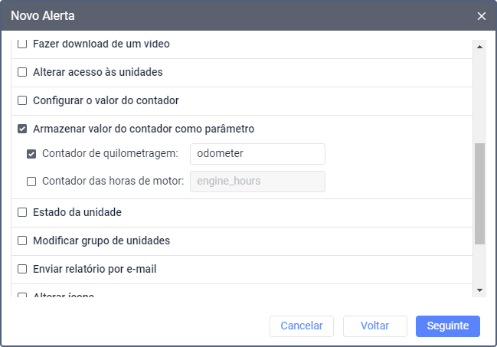Viewport: 497px width, 347px height.
Task: Click the scrollbar down arrow
Action: click(480, 290)
